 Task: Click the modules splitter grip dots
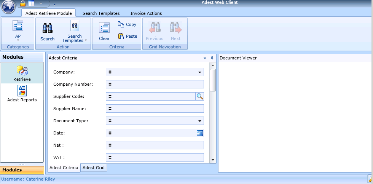coord(22,164)
